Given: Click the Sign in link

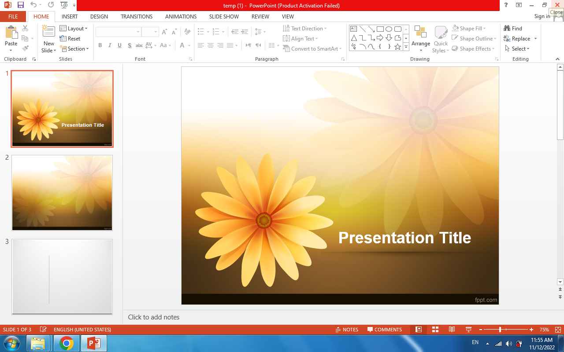Looking at the screenshot, I should (542, 17).
